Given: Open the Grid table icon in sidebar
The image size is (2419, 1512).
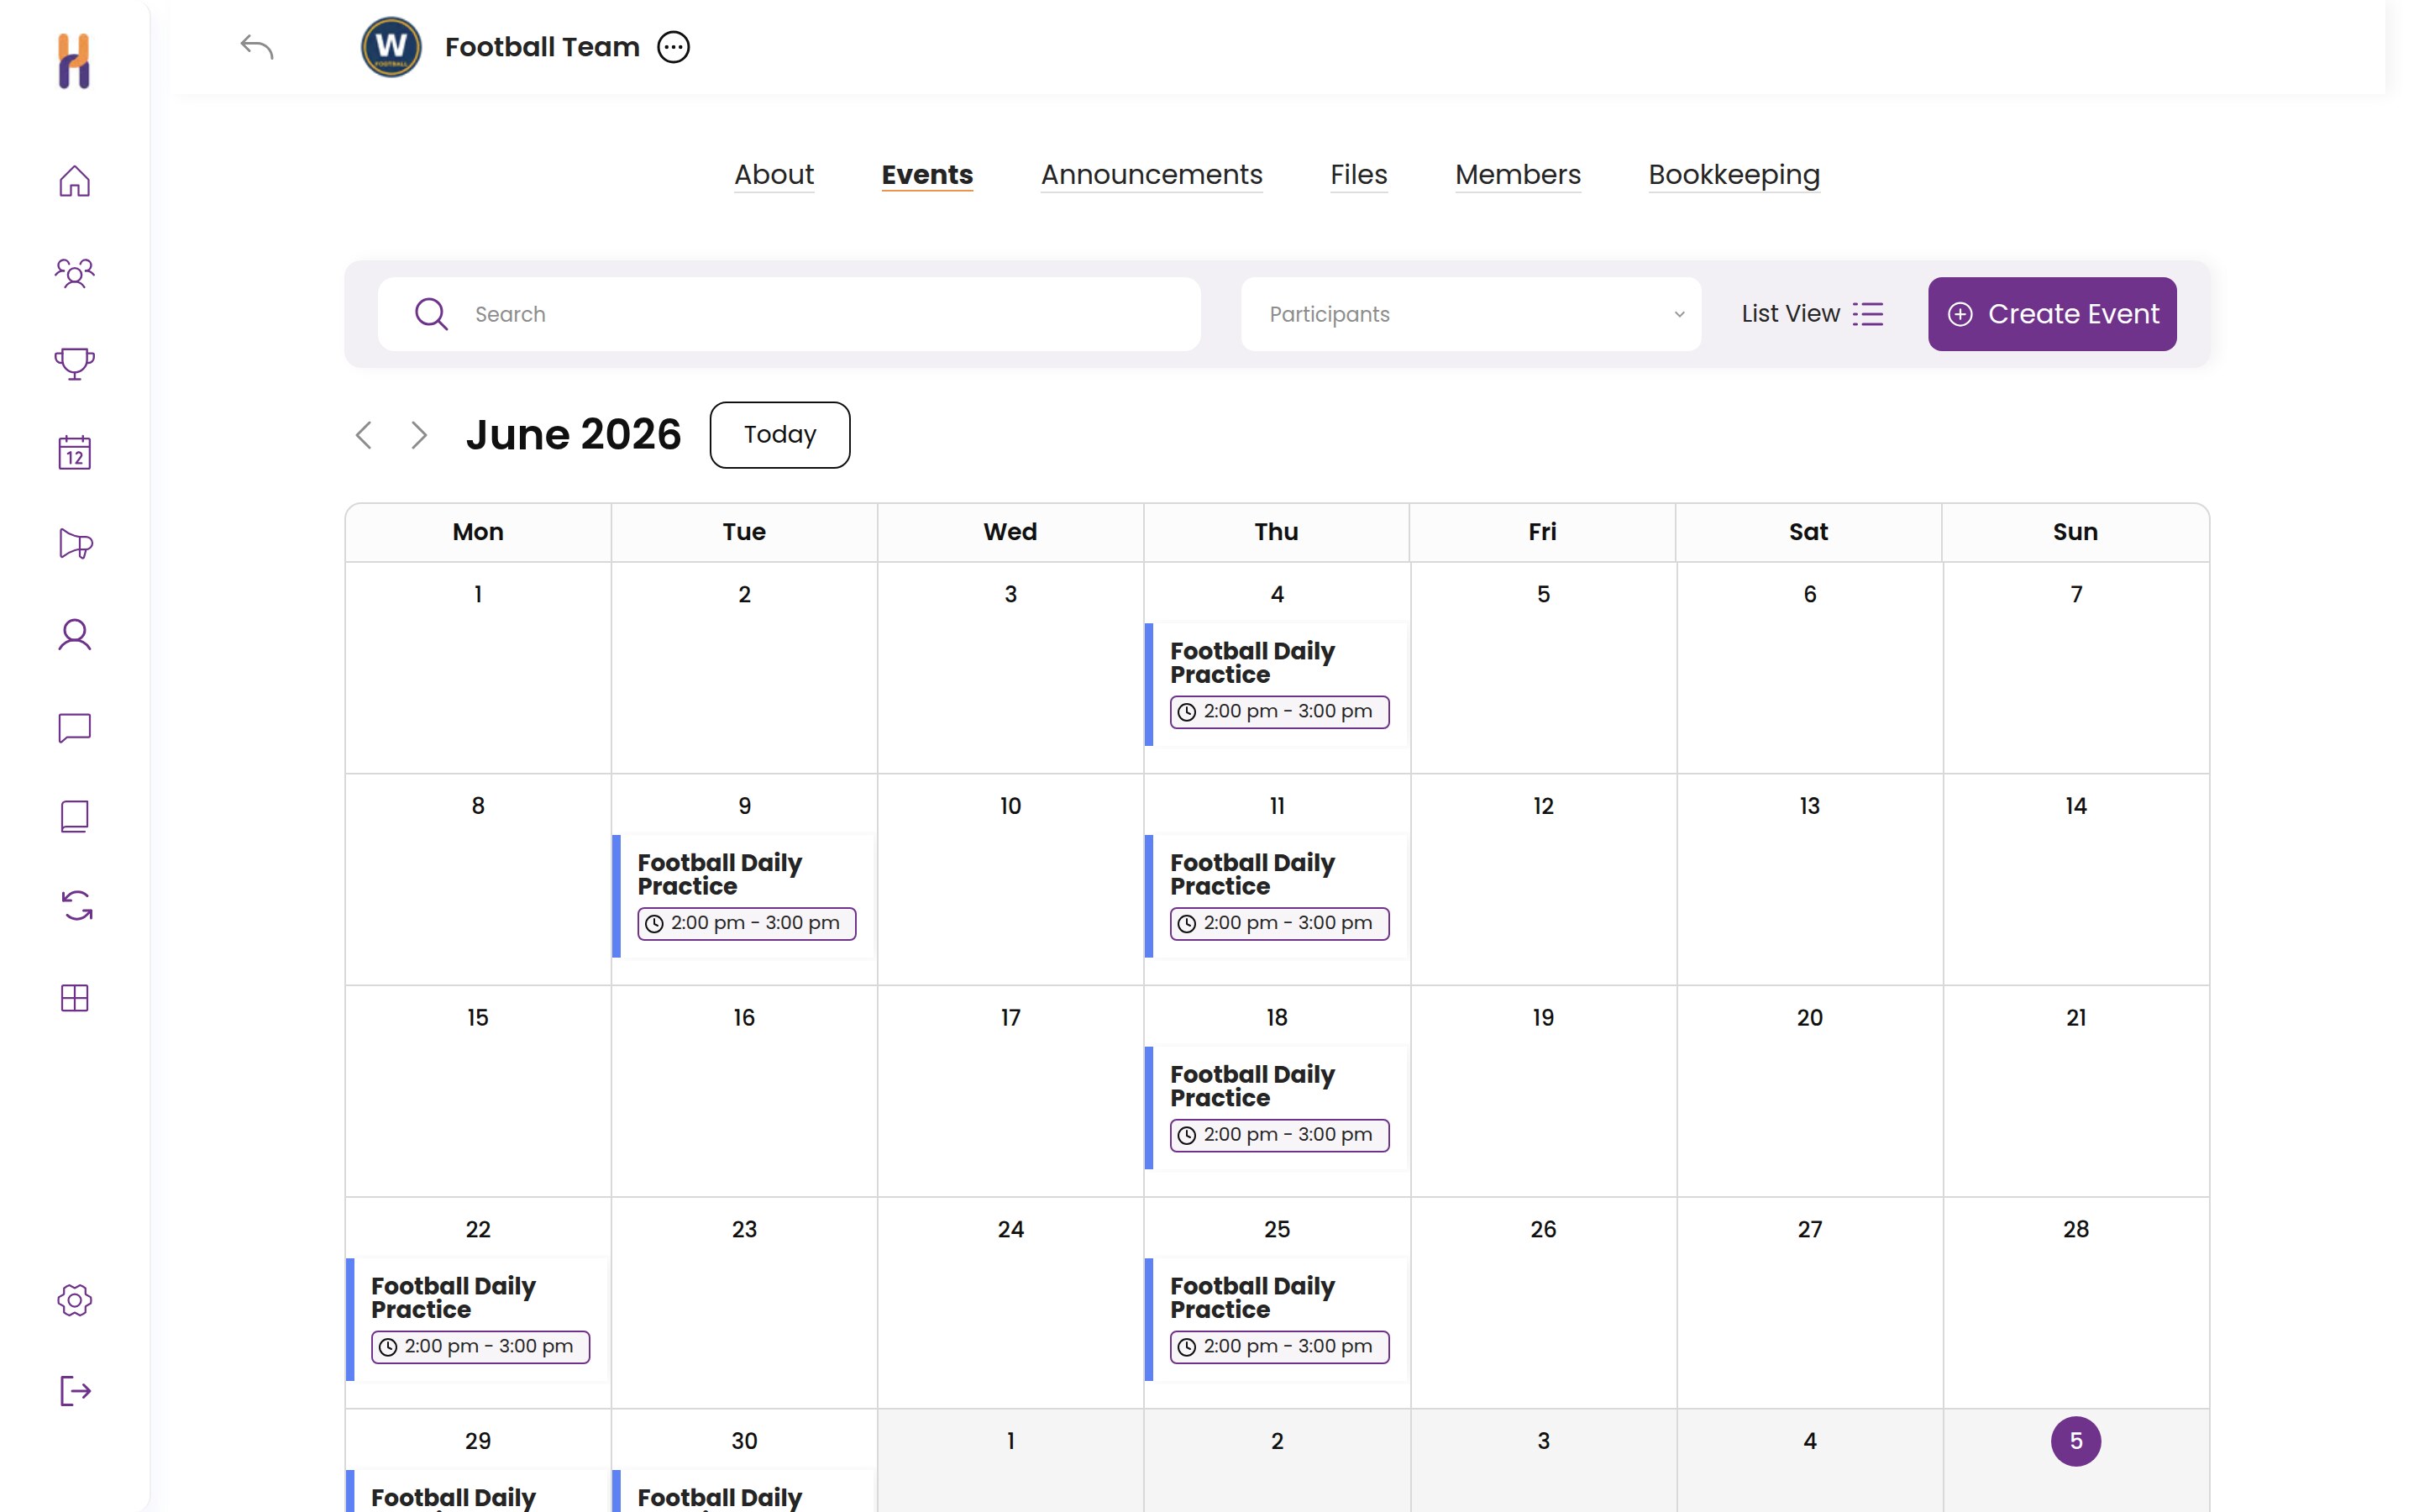Looking at the screenshot, I should tap(74, 998).
